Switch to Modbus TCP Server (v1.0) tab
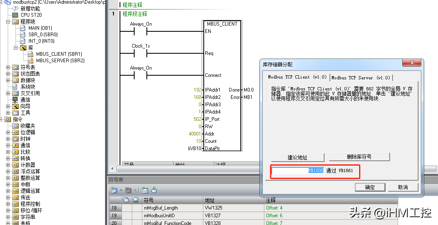Screen dimensions: 438x225 coord(360,78)
